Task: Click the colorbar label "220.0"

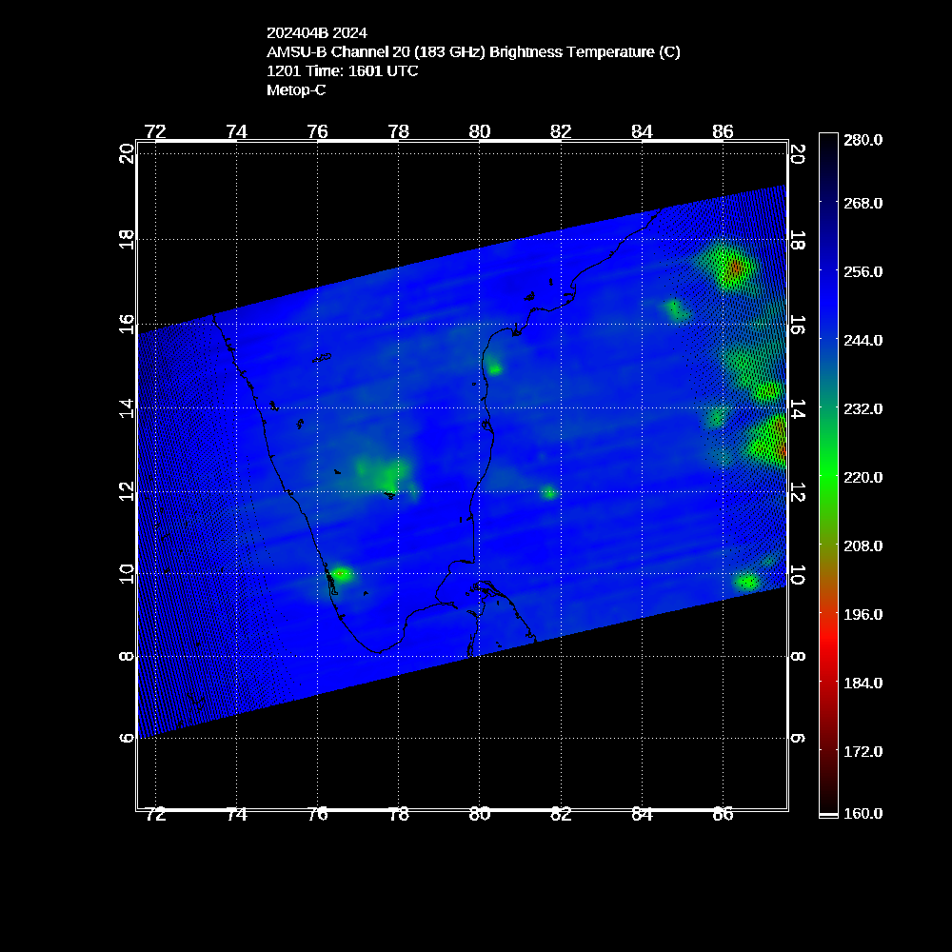Action: [x=863, y=478]
